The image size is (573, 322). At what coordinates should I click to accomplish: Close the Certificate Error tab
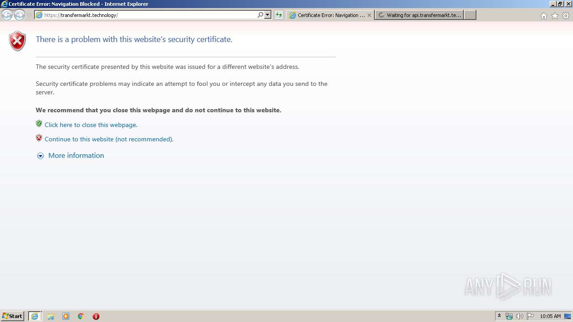coord(369,15)
